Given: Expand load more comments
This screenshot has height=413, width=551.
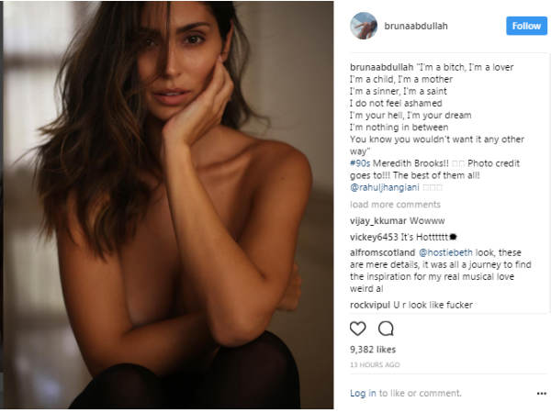Looking at the screenshot, I should click(395, 205).
